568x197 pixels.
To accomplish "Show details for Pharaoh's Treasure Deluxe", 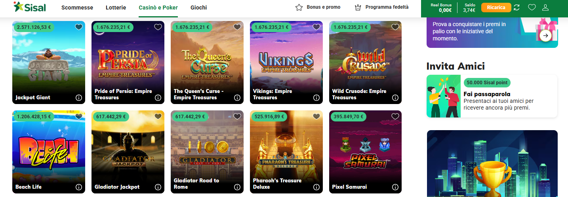I will click(x=316, y=187).
